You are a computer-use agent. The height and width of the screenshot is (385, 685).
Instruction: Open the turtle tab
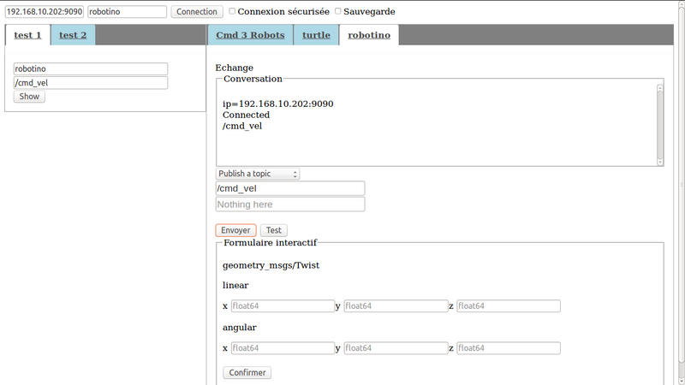point(316,35)
